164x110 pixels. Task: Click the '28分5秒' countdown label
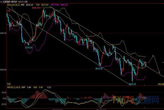[161, 84]
